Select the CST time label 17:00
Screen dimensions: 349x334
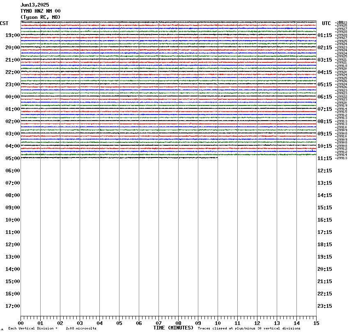(13, 306)
